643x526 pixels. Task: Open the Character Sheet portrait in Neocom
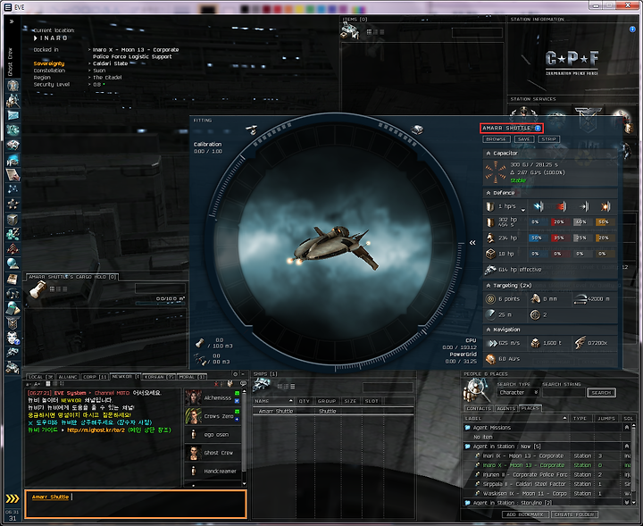[x=13, y=86]
